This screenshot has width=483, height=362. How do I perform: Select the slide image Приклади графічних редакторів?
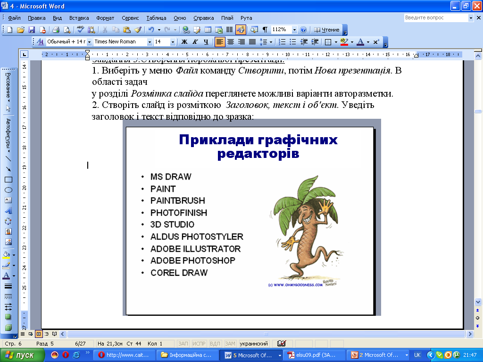click(x=252, y=217)
